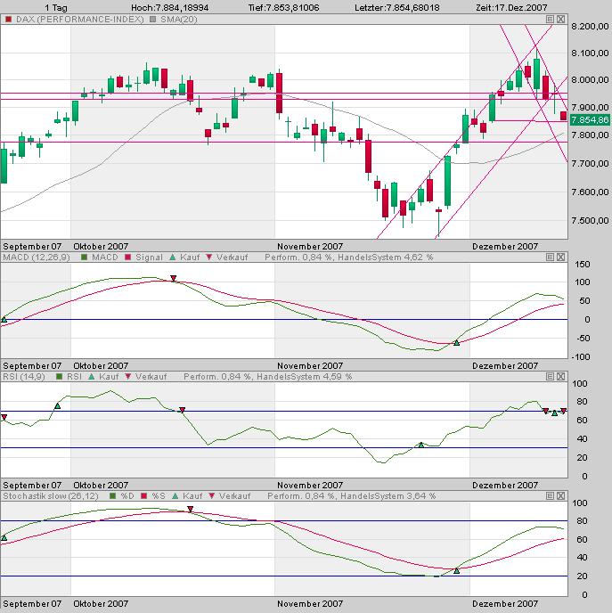The width and height of the screenshot is (612, 613).
Task: Select the Stochastik sell marker in October
Action: click(191, 509)
